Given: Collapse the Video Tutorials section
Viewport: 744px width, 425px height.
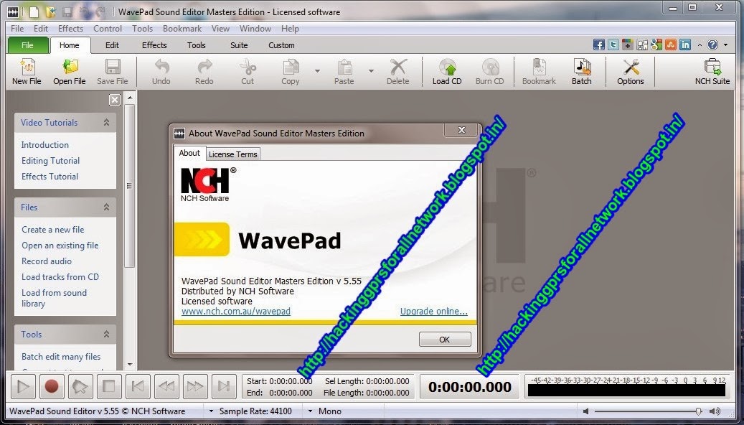Looking at the screenshot, I should [106, 123].
